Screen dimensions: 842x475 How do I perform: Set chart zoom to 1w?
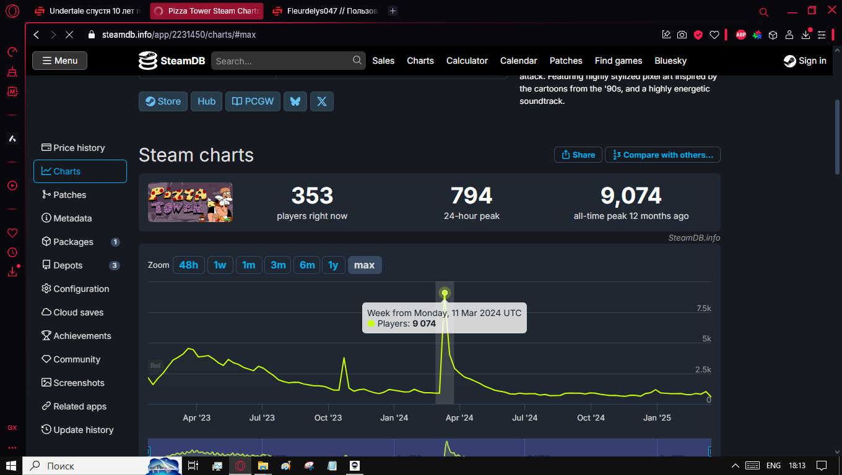point(220,265)
